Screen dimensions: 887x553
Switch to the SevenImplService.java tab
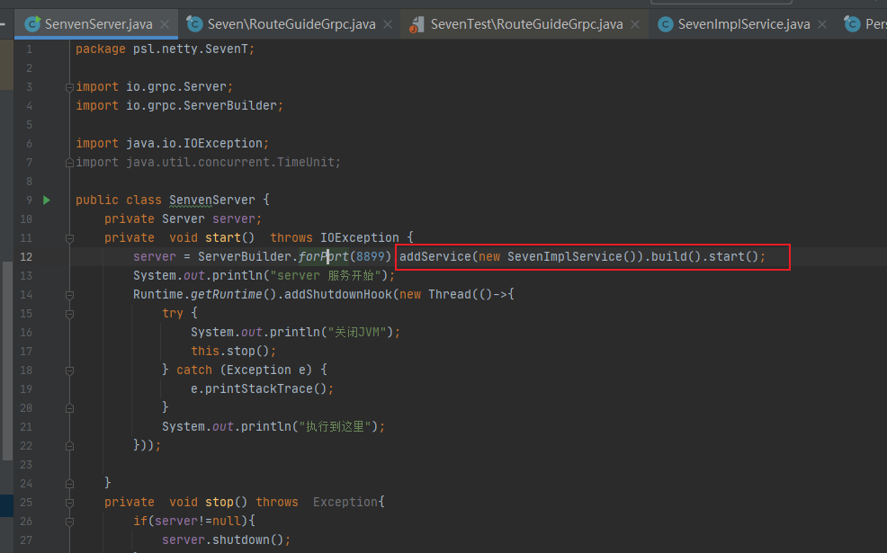tap(743, 24)
